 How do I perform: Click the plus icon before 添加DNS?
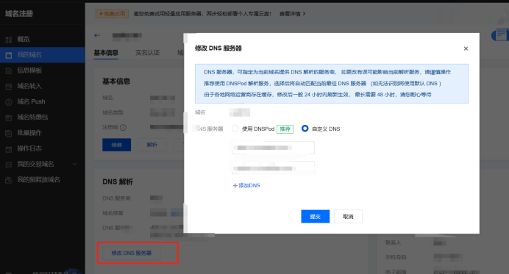click(x=235, y=185)
